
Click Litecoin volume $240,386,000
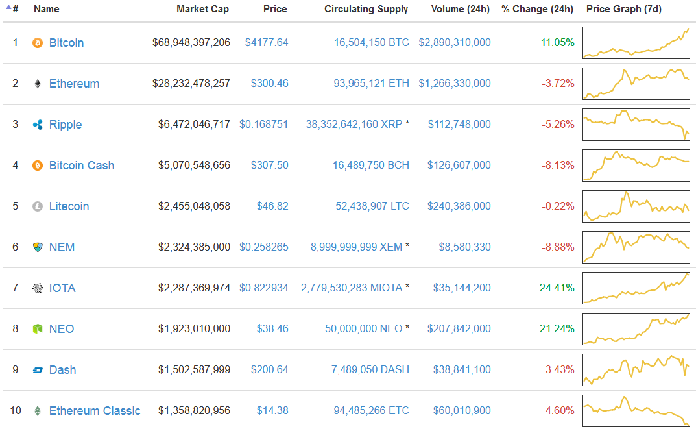tap(459, 206)
